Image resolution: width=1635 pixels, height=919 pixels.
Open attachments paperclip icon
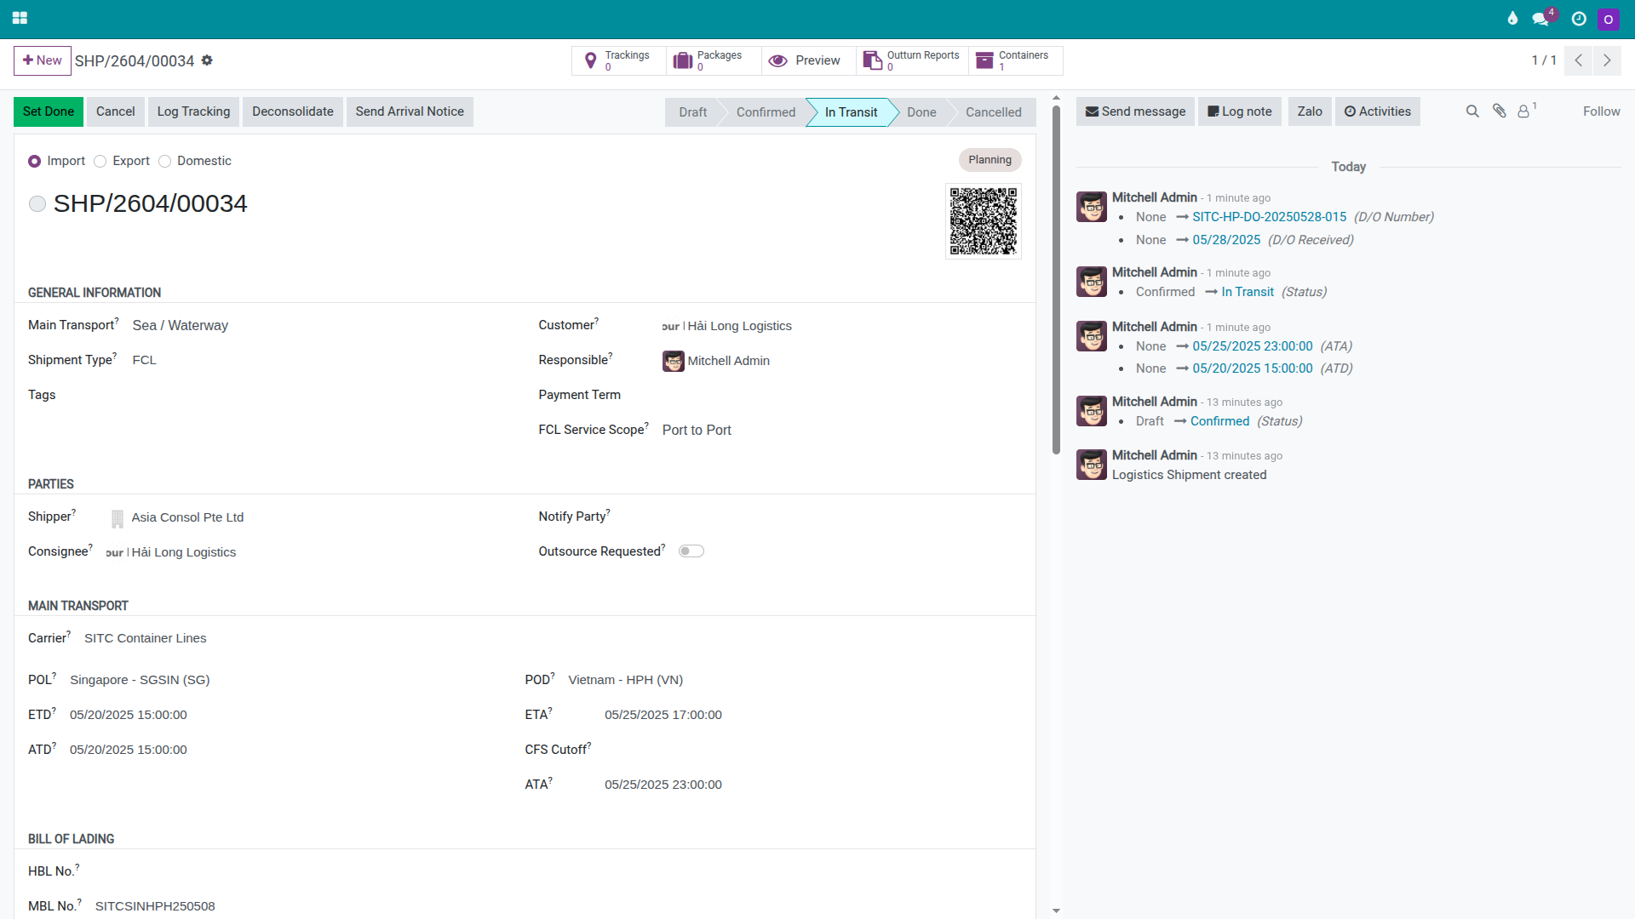point(1500,111)
